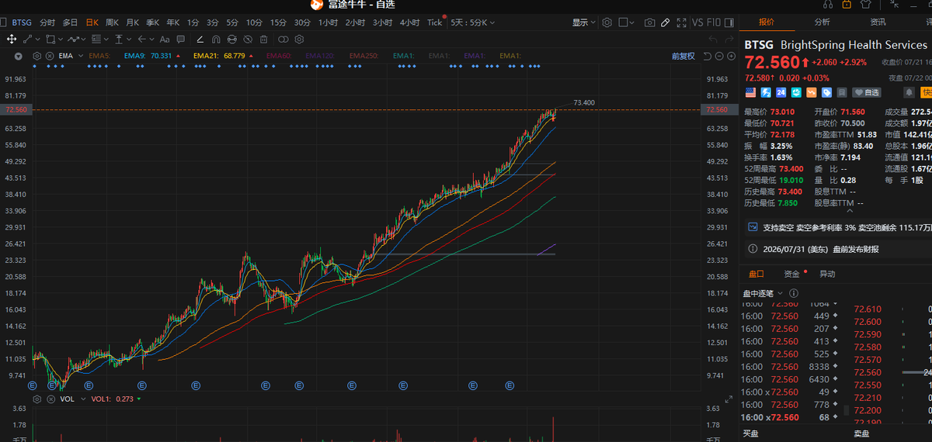Click the T-shirt skin theme icon

pos(867,5)
